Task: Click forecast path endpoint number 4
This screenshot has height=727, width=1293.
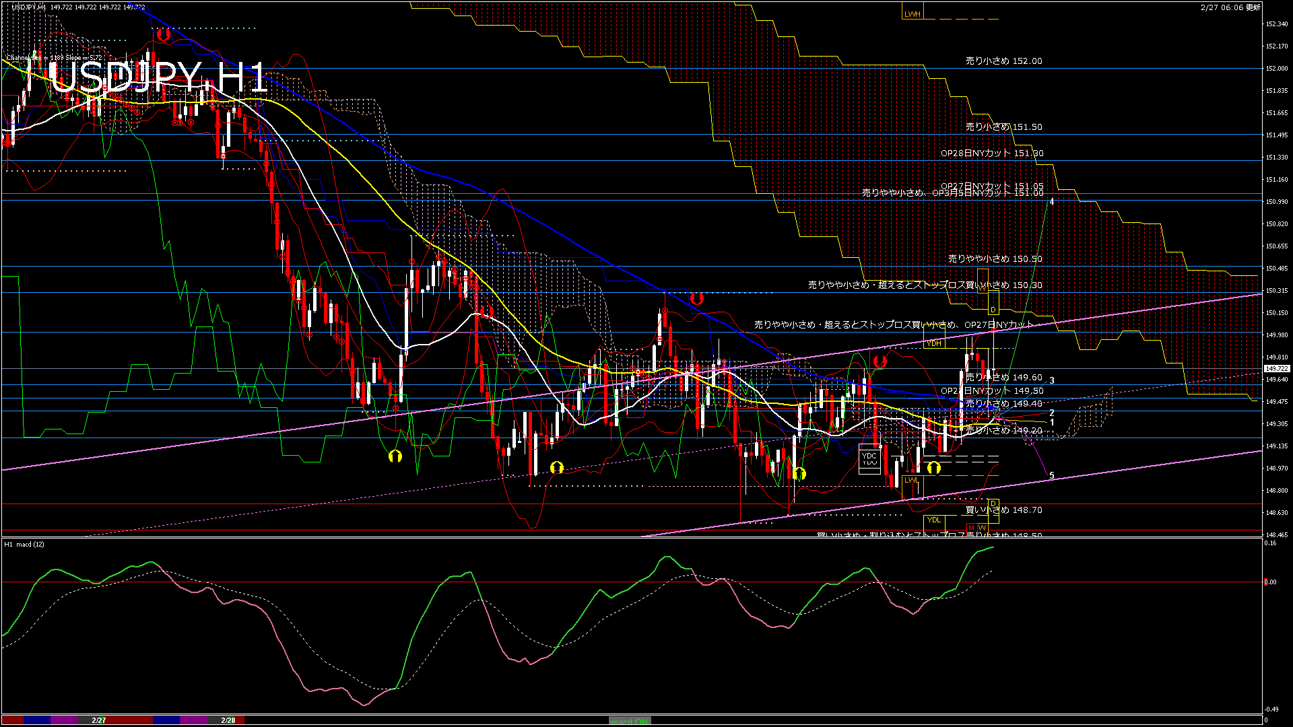Action: point(1052,201)
